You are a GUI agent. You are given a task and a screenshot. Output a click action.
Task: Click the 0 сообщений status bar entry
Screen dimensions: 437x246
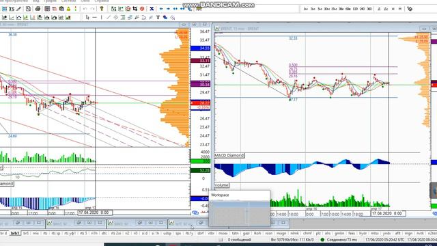(x=239, y=240)
